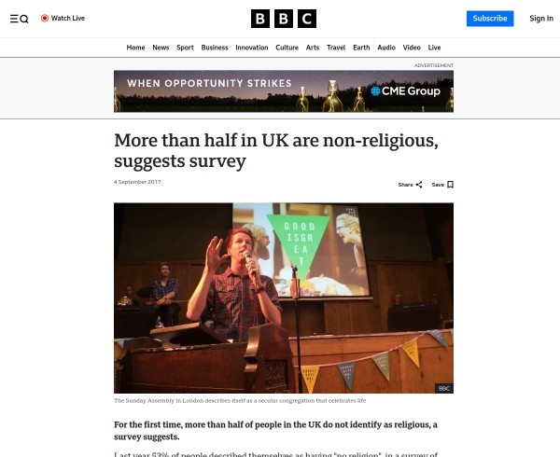This screenshot has width=560, height=457.
Task: Select Business in the navigation bar
Action: [215, 48]
